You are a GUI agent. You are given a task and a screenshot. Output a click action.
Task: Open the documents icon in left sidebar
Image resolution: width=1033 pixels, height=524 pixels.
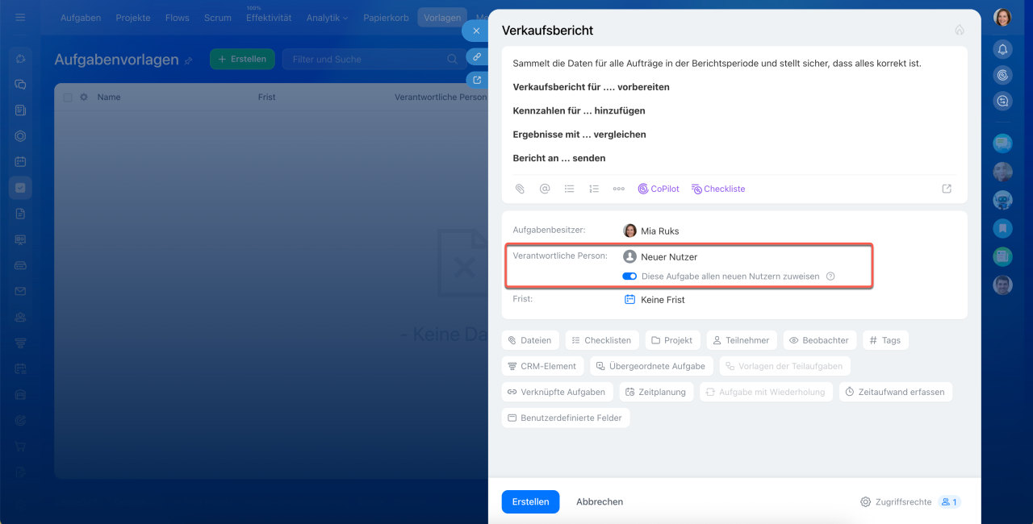[20, 214]
